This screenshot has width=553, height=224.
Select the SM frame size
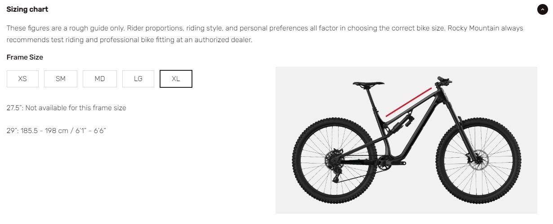click(x=61, y=79)
